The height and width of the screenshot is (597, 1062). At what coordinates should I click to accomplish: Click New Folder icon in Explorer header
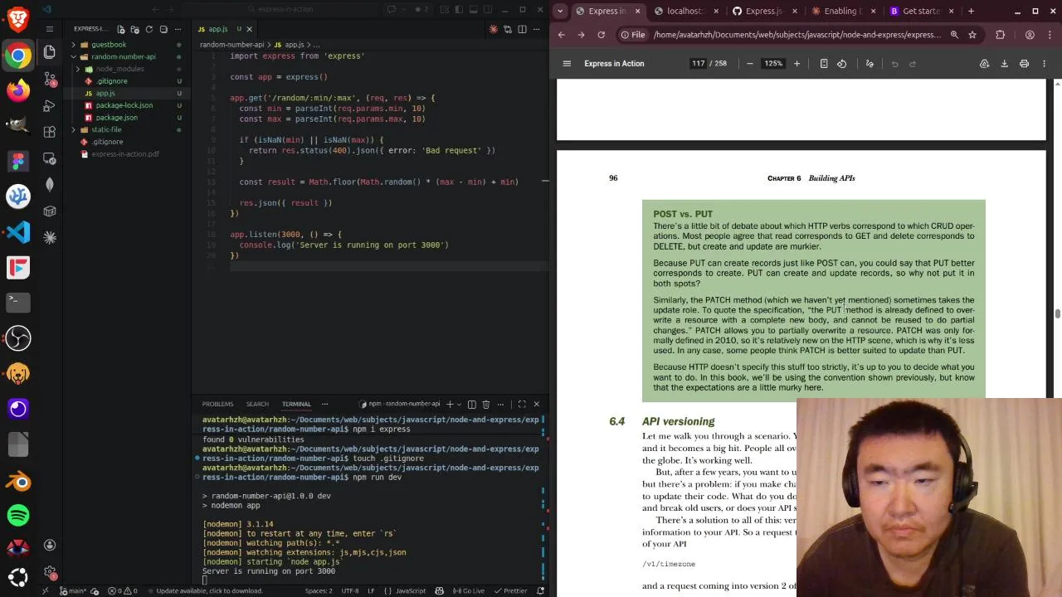[135, 29]
